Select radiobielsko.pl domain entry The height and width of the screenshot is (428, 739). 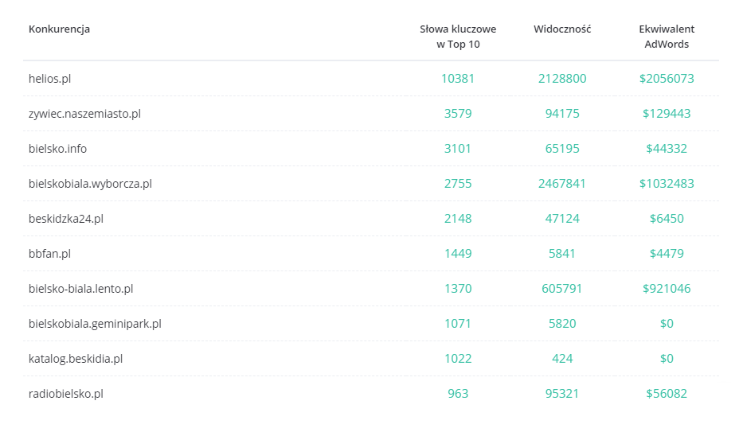pyautogui.click(x=65, y=394)
